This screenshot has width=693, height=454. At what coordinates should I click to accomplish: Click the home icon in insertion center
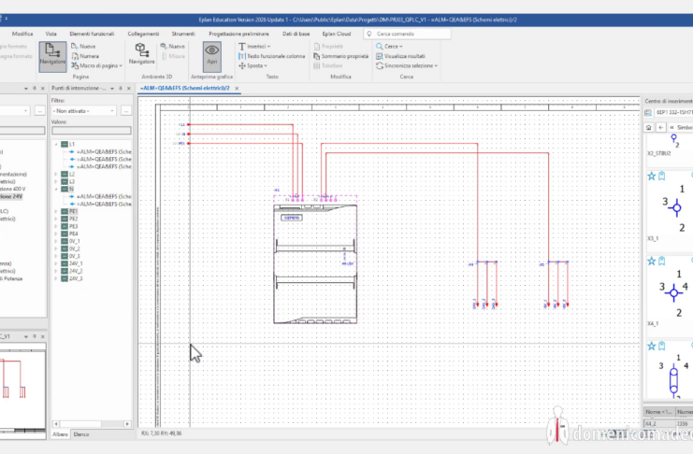(649, 127)
